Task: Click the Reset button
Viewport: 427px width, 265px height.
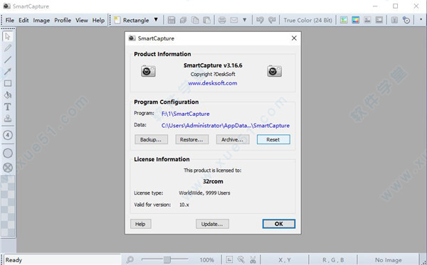Action: click(x=273, y=139)
